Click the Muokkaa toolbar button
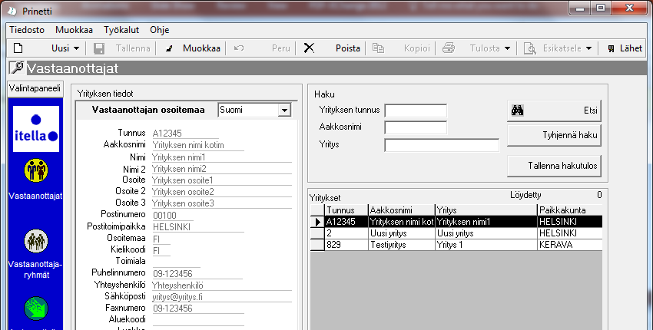 pos(201,48)
